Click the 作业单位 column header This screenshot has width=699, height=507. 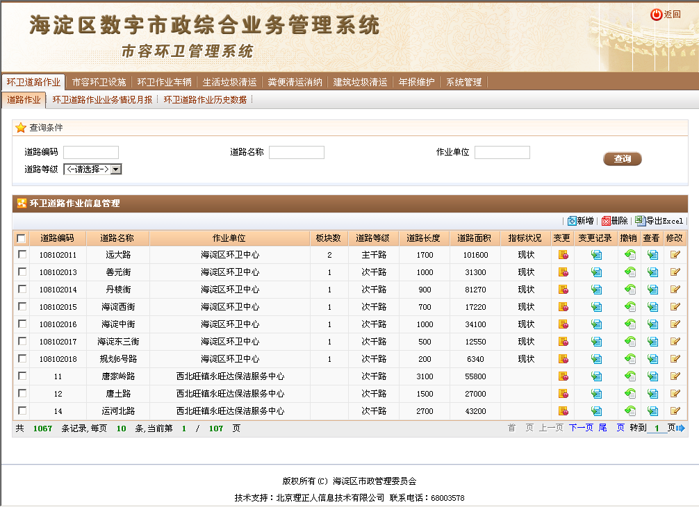[x=229, y=238]
